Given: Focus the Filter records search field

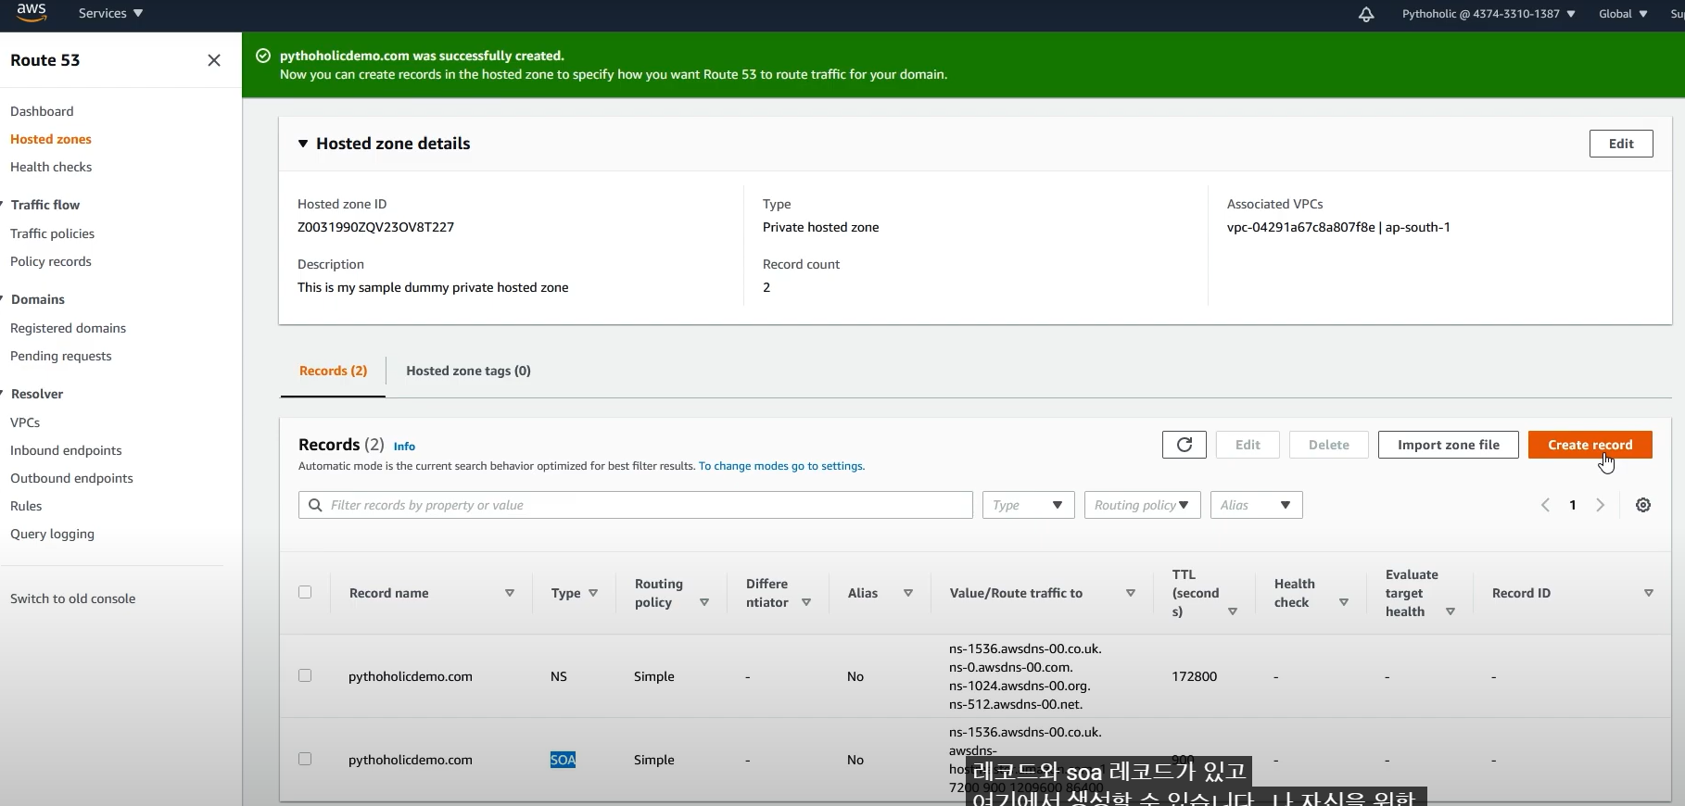Looking at the screenshot, I should [x=635, y=505].
